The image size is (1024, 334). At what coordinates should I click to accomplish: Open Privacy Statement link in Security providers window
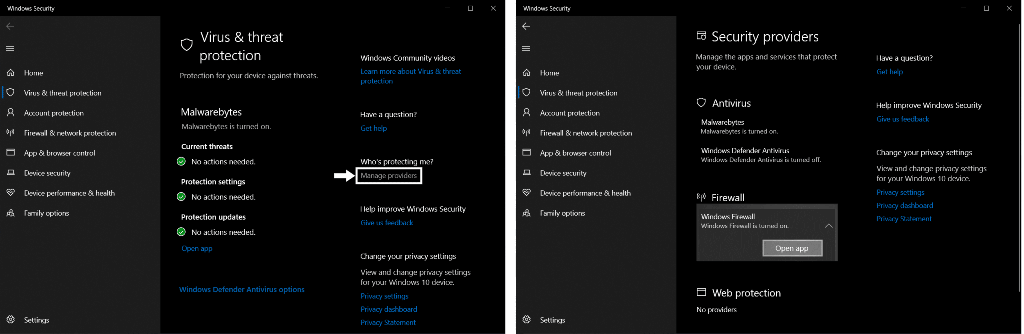tap(904, 219)
